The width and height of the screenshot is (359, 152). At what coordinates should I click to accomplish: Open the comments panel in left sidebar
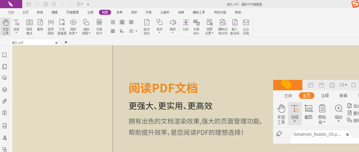(4, 78)
